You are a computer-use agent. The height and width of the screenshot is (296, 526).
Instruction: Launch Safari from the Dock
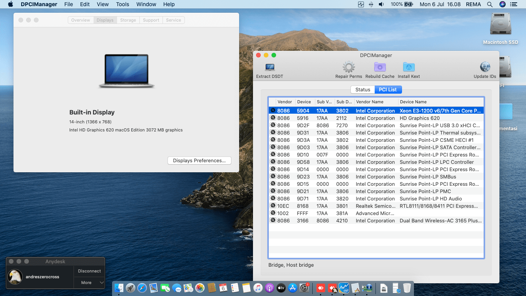(142, 288)
